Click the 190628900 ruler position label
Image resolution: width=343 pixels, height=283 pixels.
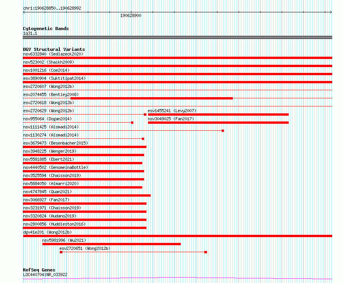tap(131, 15)
